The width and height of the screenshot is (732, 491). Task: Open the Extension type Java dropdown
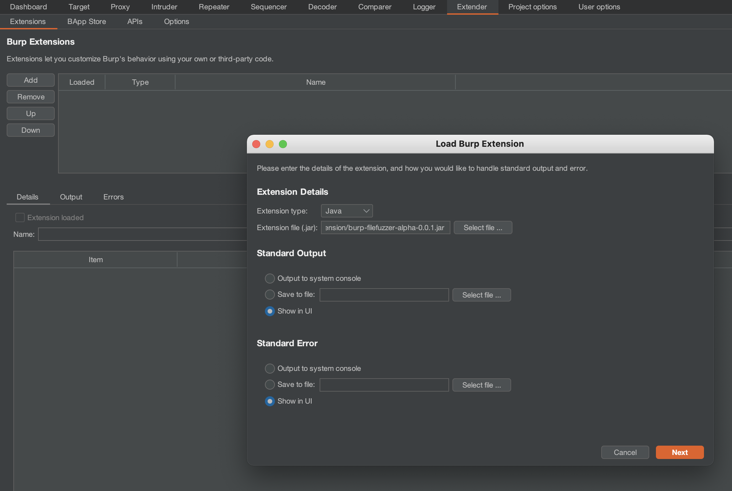(x=347, y=211)
